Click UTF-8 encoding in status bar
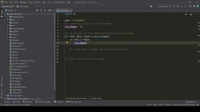 (161, 105)
